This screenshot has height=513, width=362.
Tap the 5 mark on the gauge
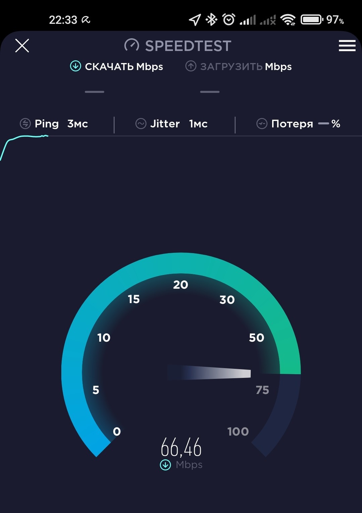(96, 390)
